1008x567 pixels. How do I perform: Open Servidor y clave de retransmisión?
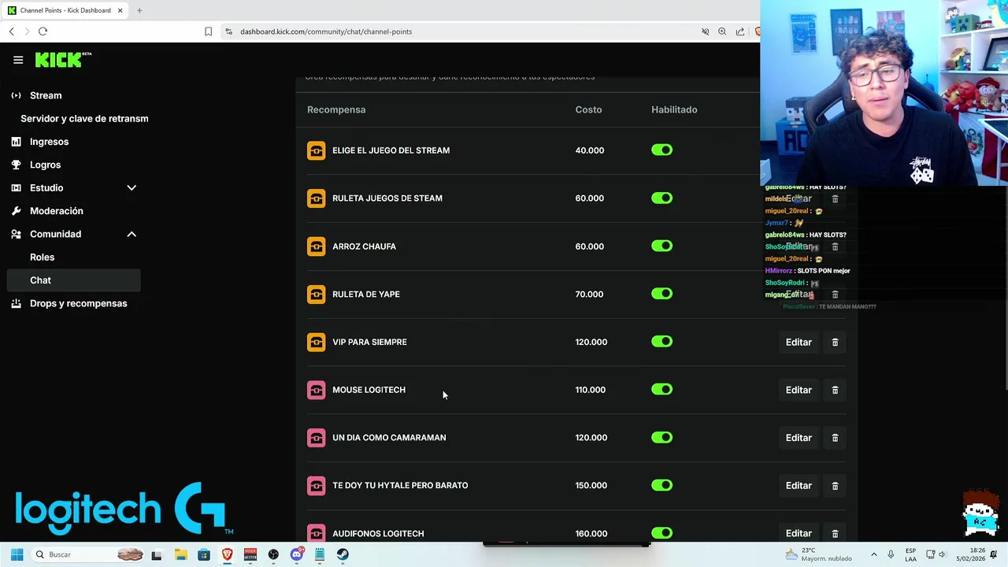pyautogui.click(x=84, y=119)
